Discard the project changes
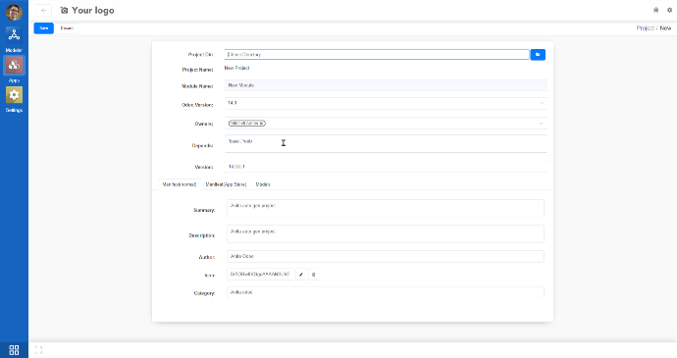 click(67, 28)
